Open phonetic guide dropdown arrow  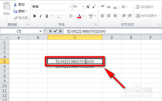(x=95, y=16)
